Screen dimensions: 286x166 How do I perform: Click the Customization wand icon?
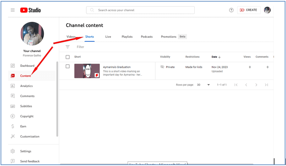[x=13, y=136]
